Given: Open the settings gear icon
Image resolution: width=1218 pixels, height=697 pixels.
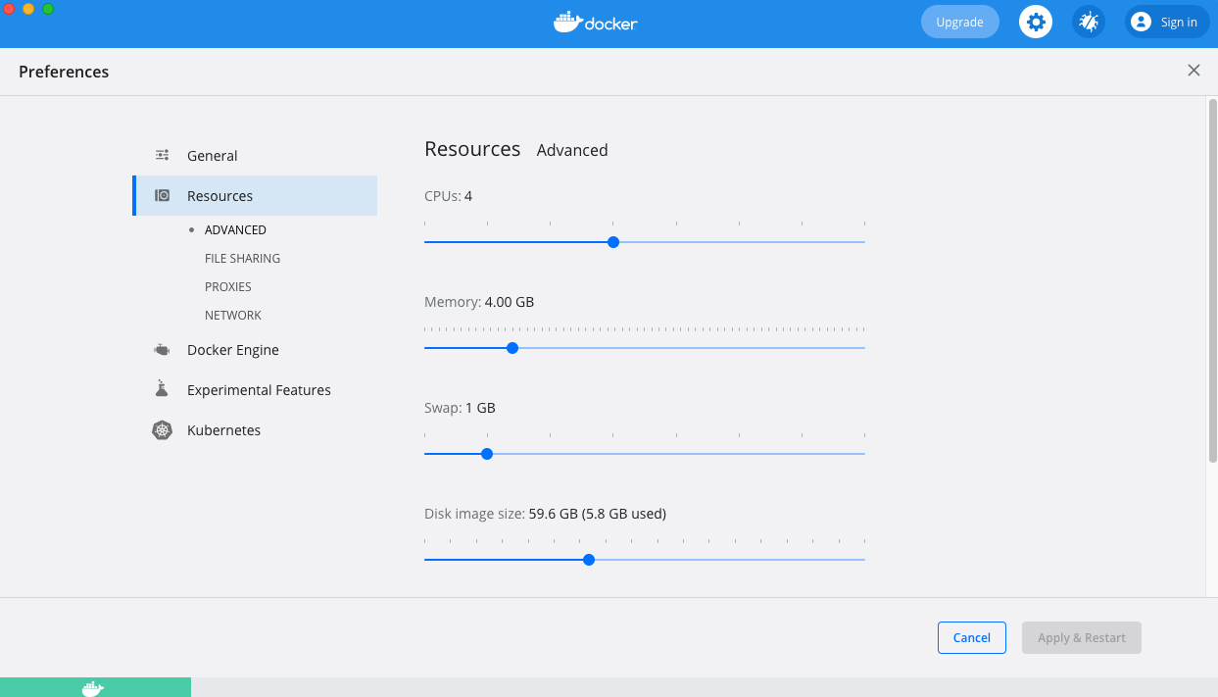Looking at the screenshot, I should point(1036,22).
